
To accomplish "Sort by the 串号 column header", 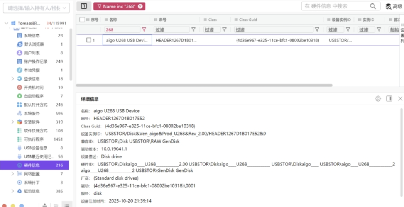I will (x=162, y=20).
